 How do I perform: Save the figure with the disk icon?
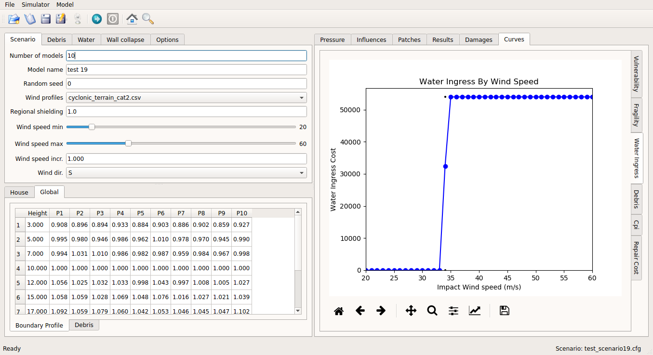(x=505, y=311)
